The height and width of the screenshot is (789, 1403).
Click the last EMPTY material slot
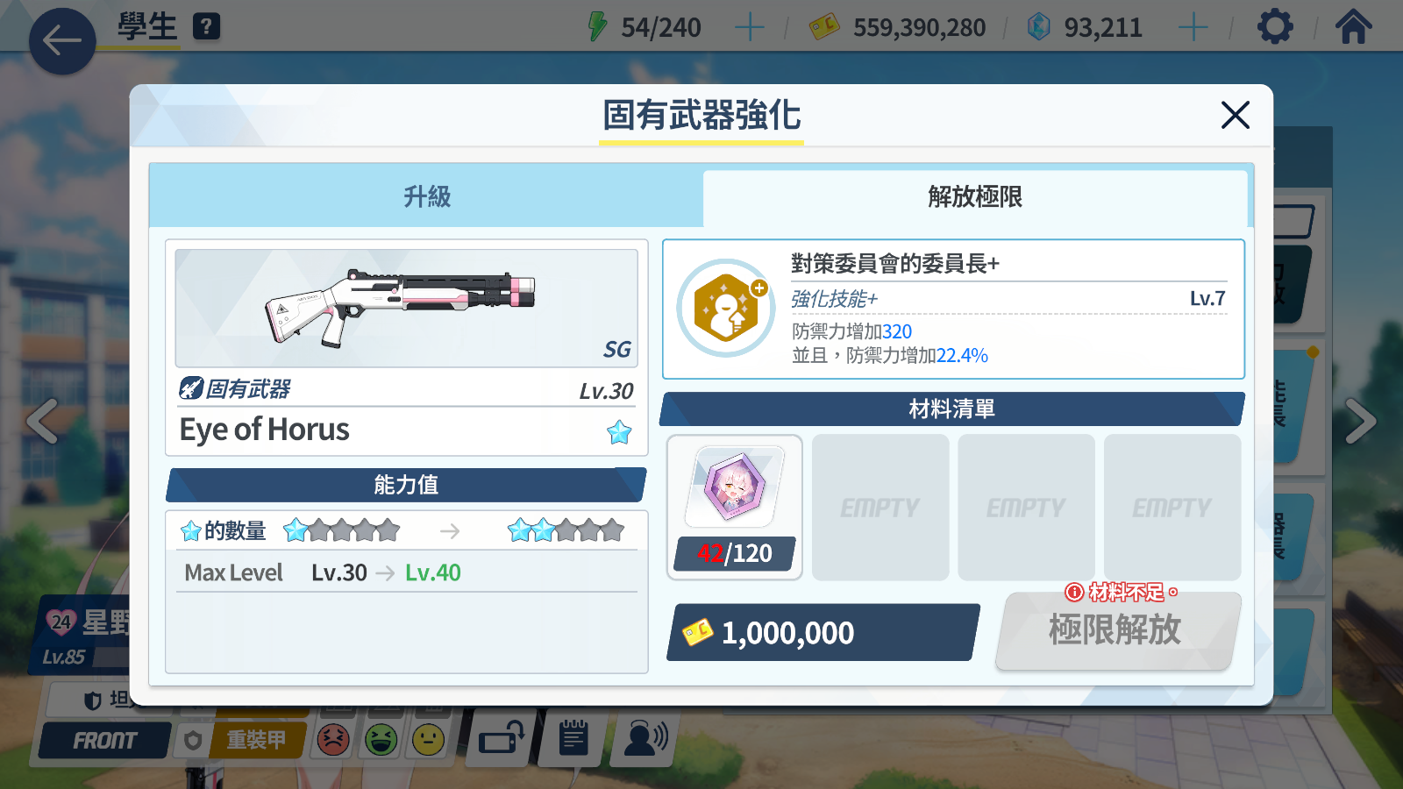click(1172, 508)
